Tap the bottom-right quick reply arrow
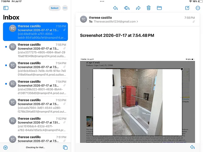Image resolution: width=203 pixels, height=152 pixels. pyautogui.click(x=192, y=147)
